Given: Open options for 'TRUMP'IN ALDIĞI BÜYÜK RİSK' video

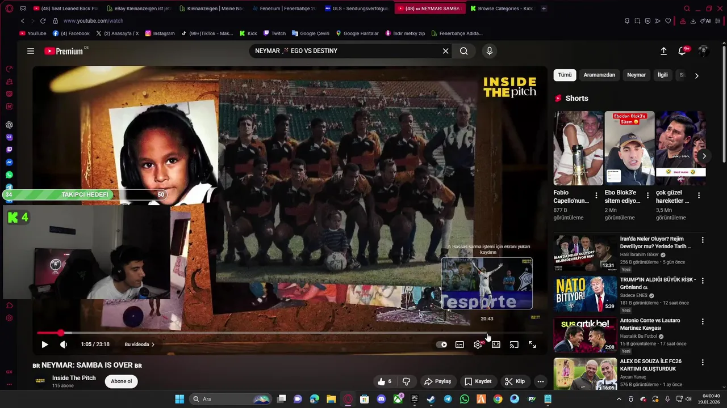Looking at the screenshot, I should coord(703,280).
